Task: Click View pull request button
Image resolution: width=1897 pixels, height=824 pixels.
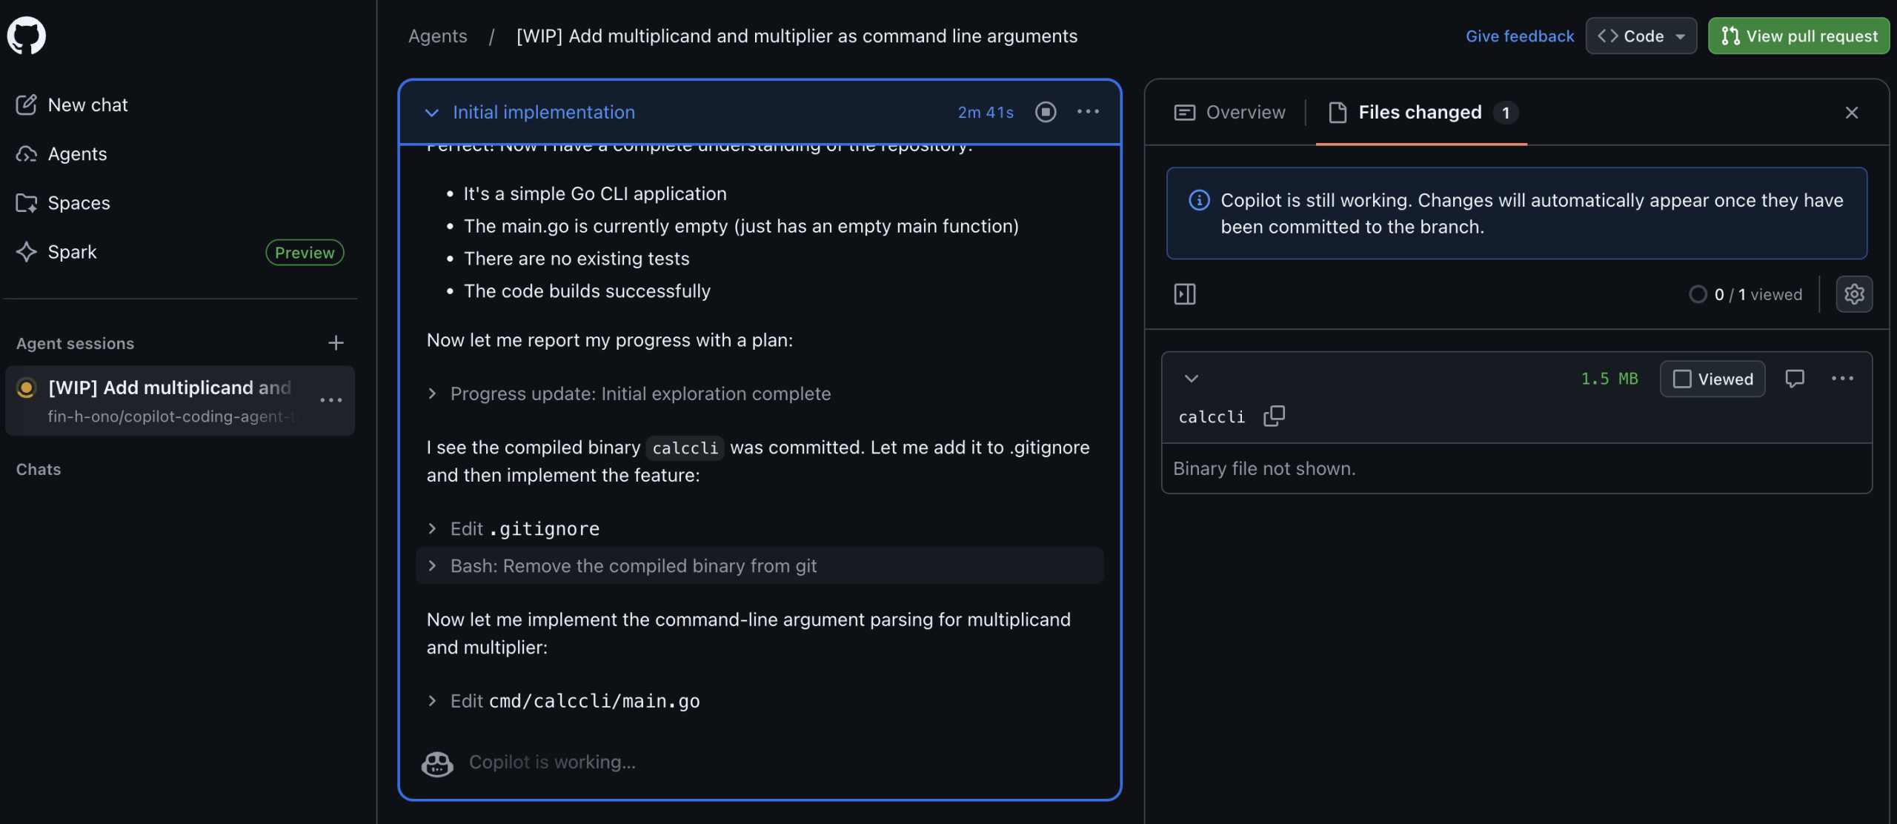Action: [x=1798, y=36]
